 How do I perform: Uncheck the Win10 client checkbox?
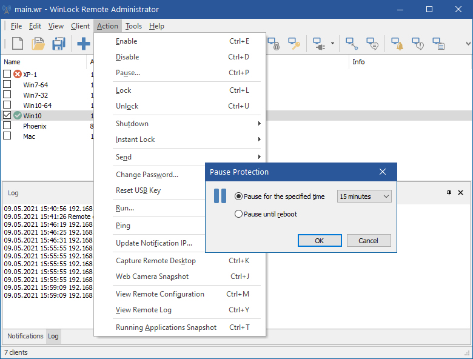tap(7, 115)
